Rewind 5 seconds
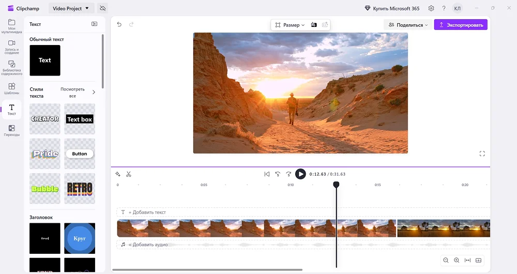The width and height of the screenshot is (517, 274). [278, 174]
